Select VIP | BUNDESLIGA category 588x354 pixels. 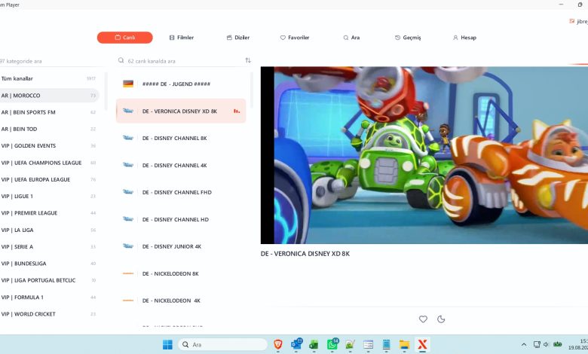49,264
